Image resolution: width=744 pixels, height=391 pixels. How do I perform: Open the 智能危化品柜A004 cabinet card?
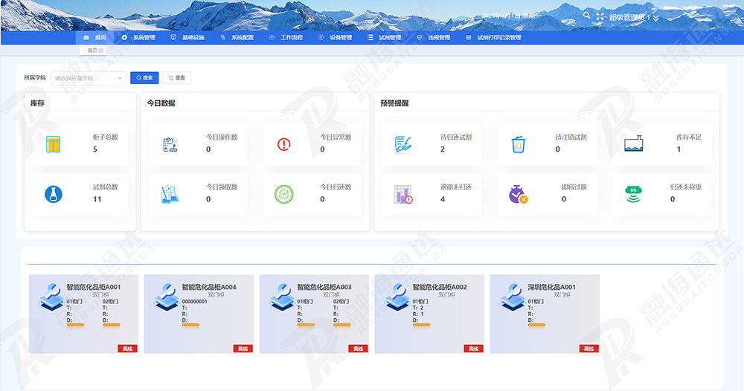[x=199, y=314]
